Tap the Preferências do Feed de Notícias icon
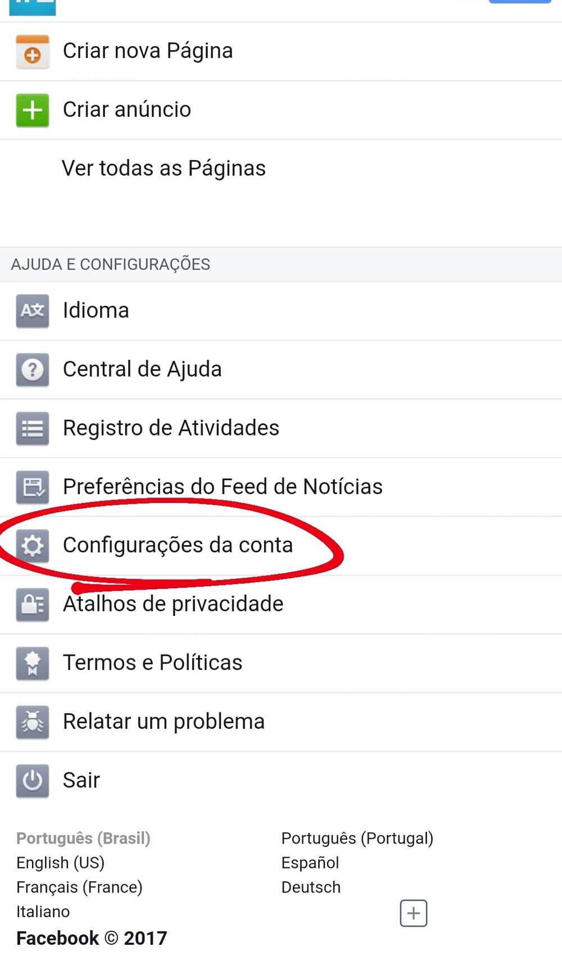Image resolution: width=562 pixels, height=965 pixels. 33,487
